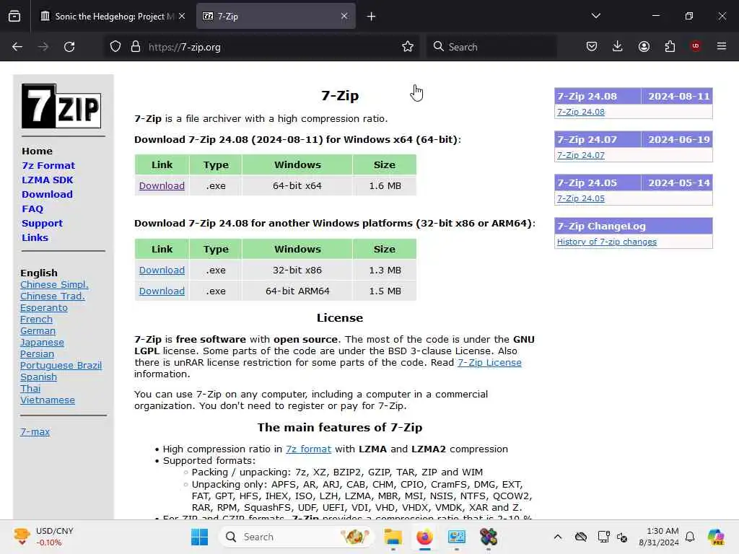Open the Save to Pocket icon
The height and width of the screenshot is (554, 739).
[592, 46]
